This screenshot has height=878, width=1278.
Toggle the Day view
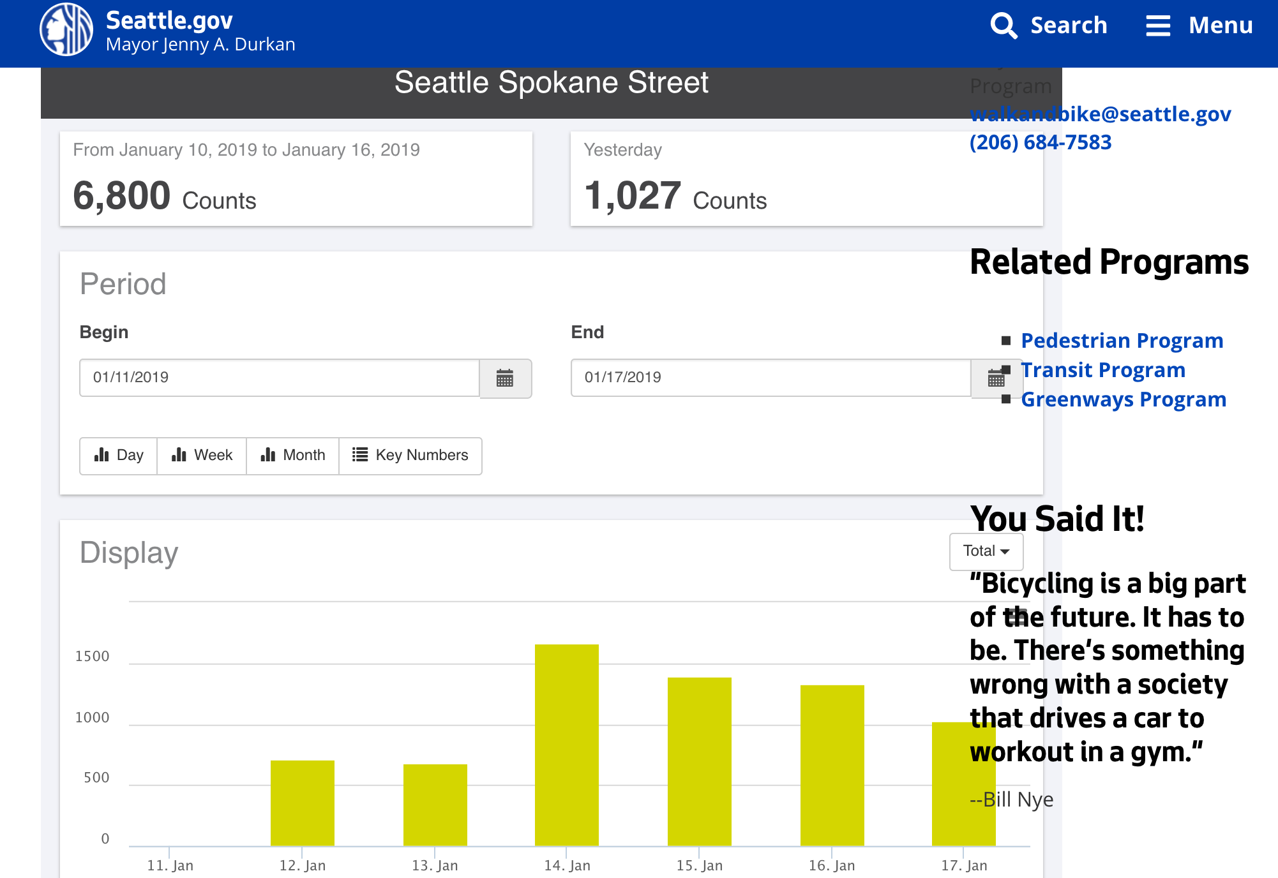tap(117, 455)
